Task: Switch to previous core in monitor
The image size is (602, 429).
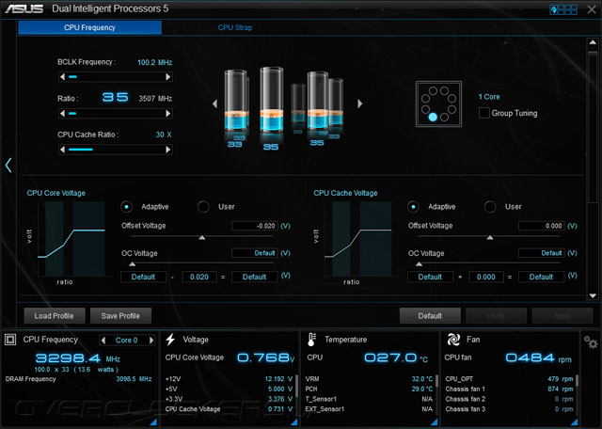Action: click(103, 340)
